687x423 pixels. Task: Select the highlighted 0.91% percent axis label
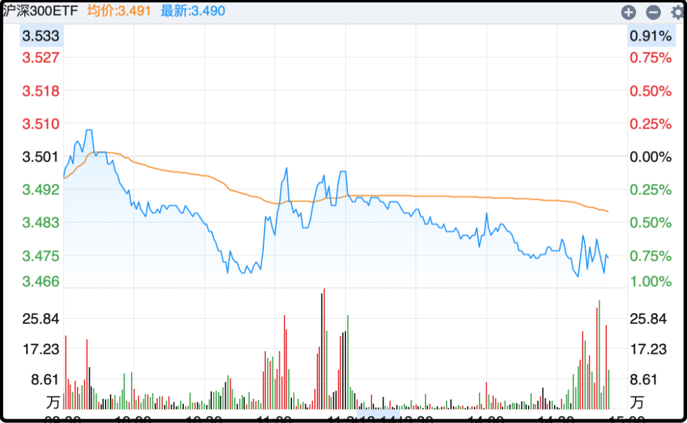[x=650, y=36]
